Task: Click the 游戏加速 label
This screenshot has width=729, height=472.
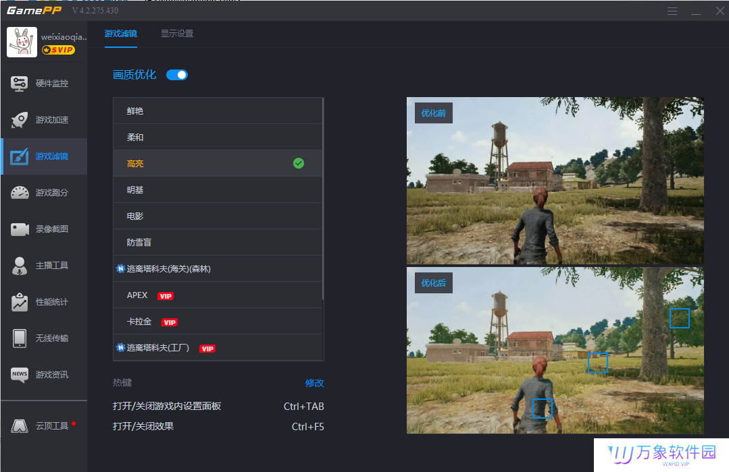Action: (x=52, y=120)
